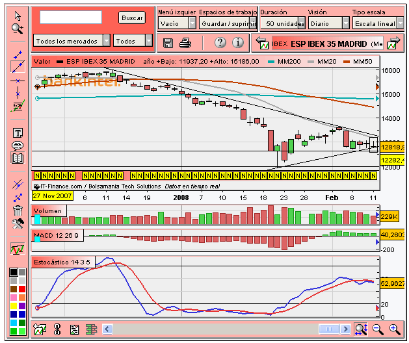Select the move object arrows tool
409x343 pixels.
[x=18, y=197]
